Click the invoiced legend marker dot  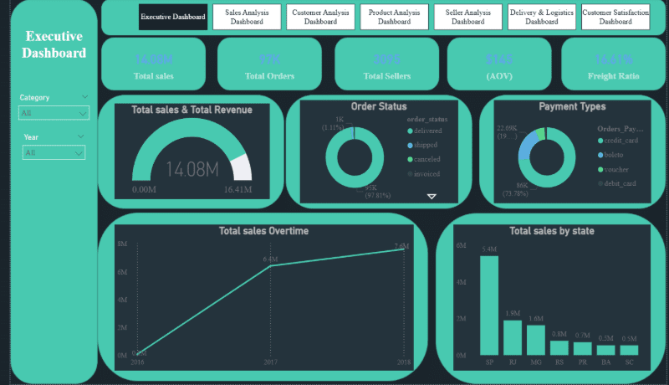pos(410,174)
